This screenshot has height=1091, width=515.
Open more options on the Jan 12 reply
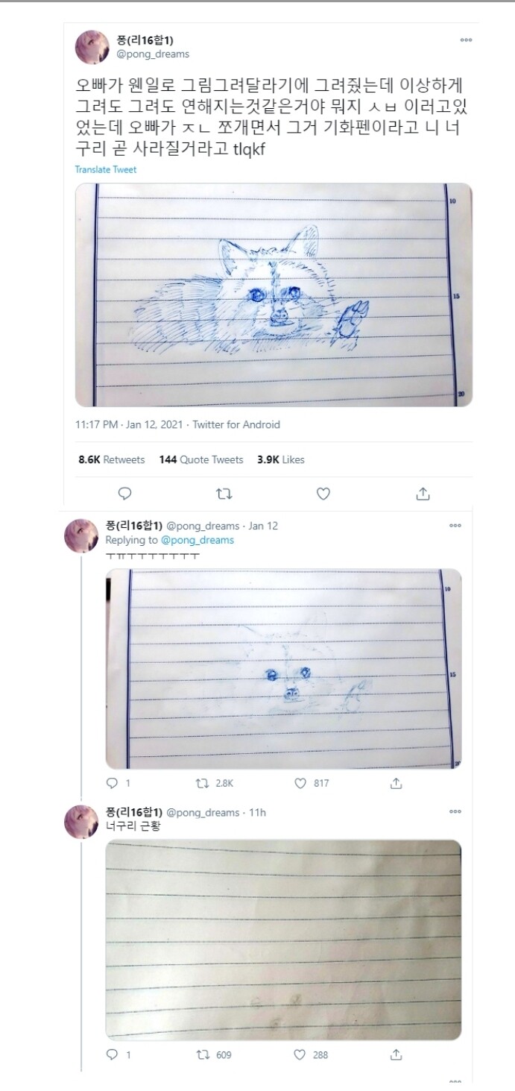click(455, 526)
